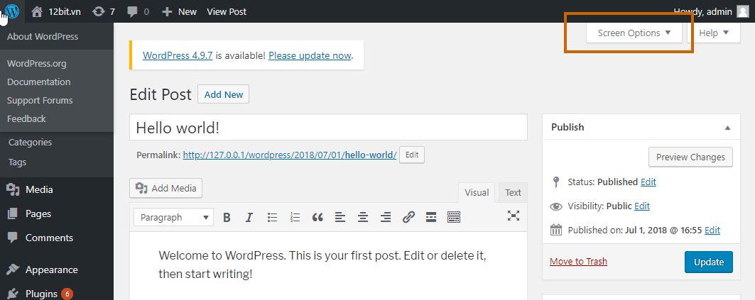Click the blue Update button
755x300 pixels.
[709, 262]
